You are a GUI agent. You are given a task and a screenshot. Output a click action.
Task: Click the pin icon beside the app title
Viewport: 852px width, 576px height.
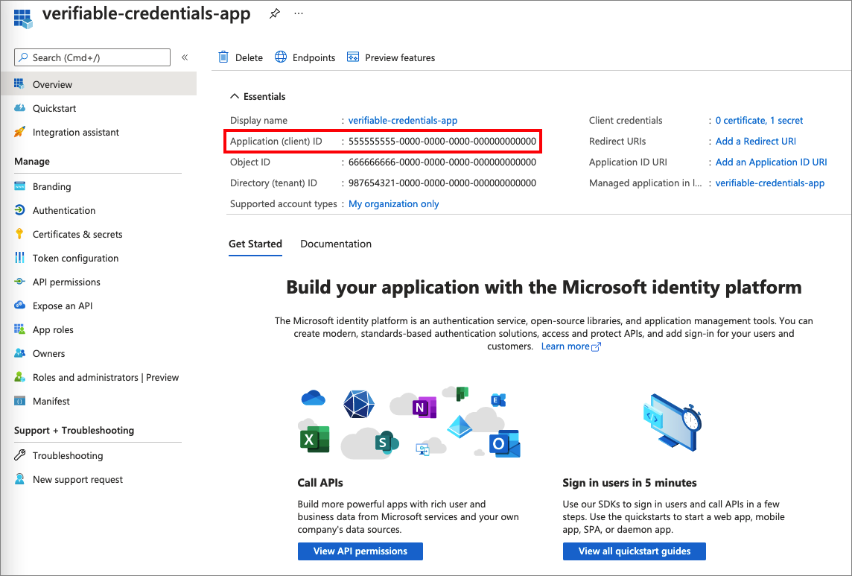tap(275, 14)
